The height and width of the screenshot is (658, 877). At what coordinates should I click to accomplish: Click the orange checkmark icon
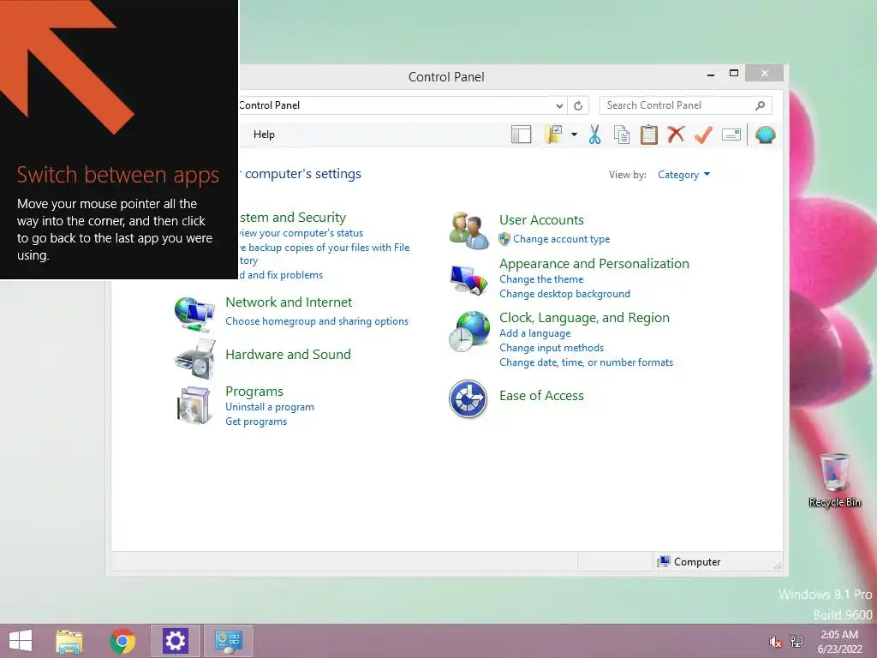(703, 135)
